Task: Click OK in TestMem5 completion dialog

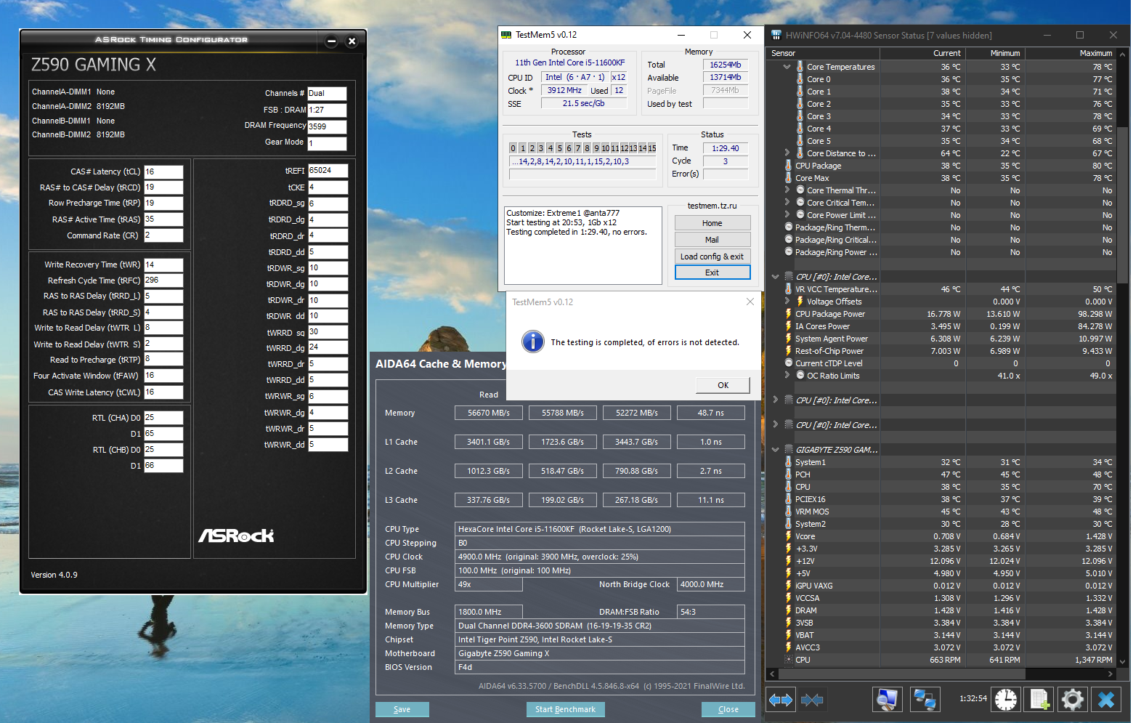Action: coord(723,385)
